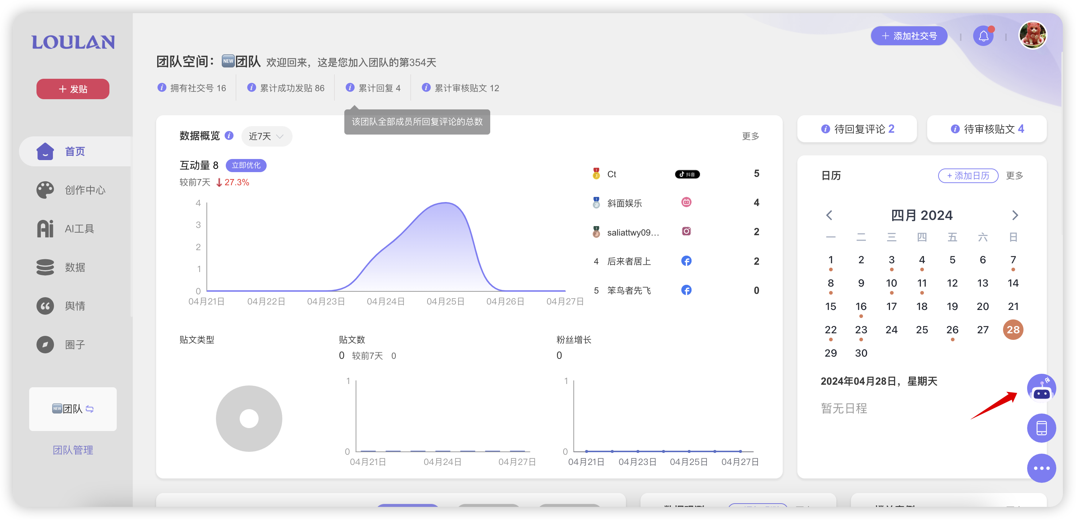Click the red 发贴 post button
Image resolution: width=1076 pixels, height=520 pixels.
click(73, 89)
